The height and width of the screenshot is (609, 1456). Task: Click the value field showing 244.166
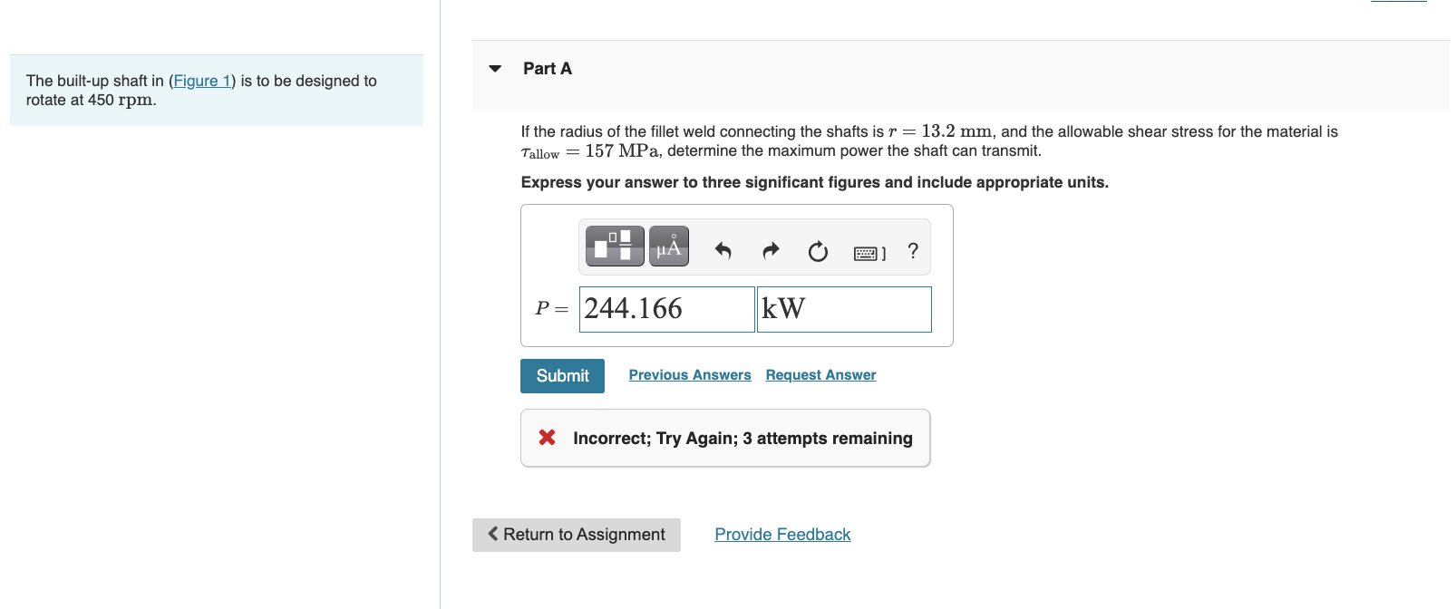tap(666, 309)
